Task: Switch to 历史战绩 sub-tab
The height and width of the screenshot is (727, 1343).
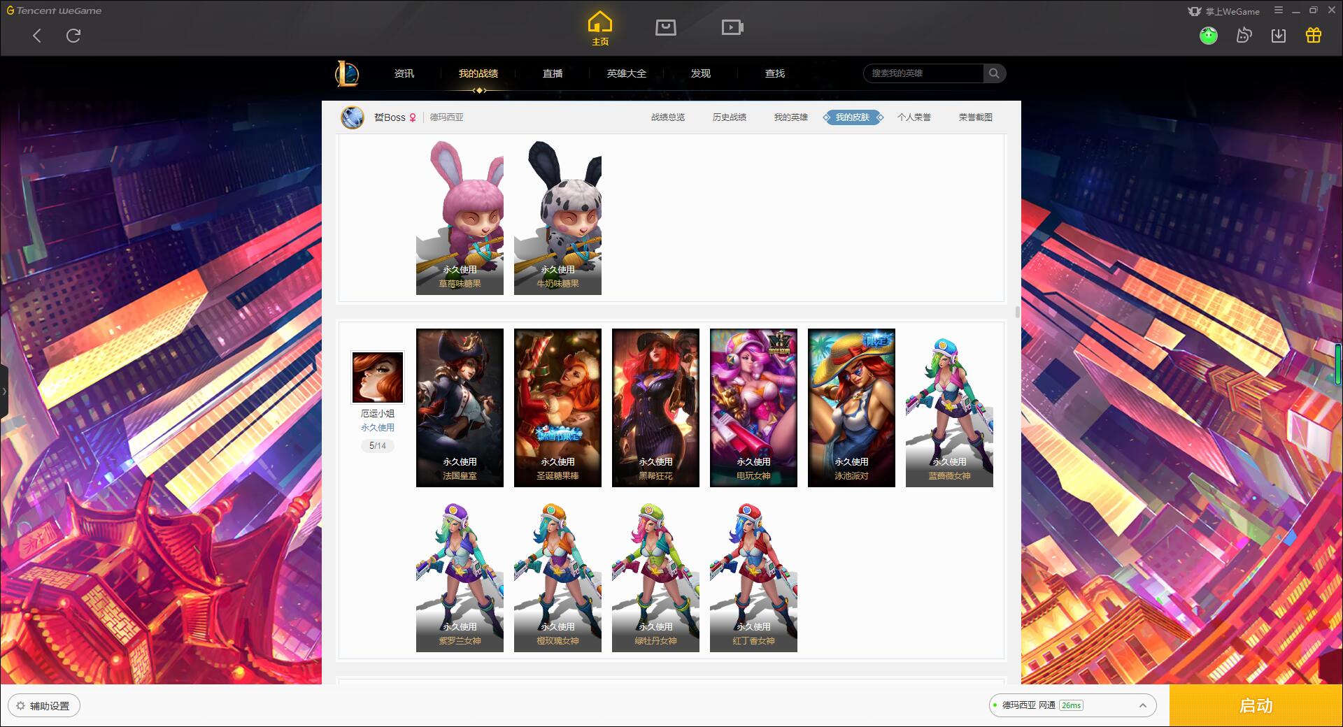Action: [x=730, y=117]
